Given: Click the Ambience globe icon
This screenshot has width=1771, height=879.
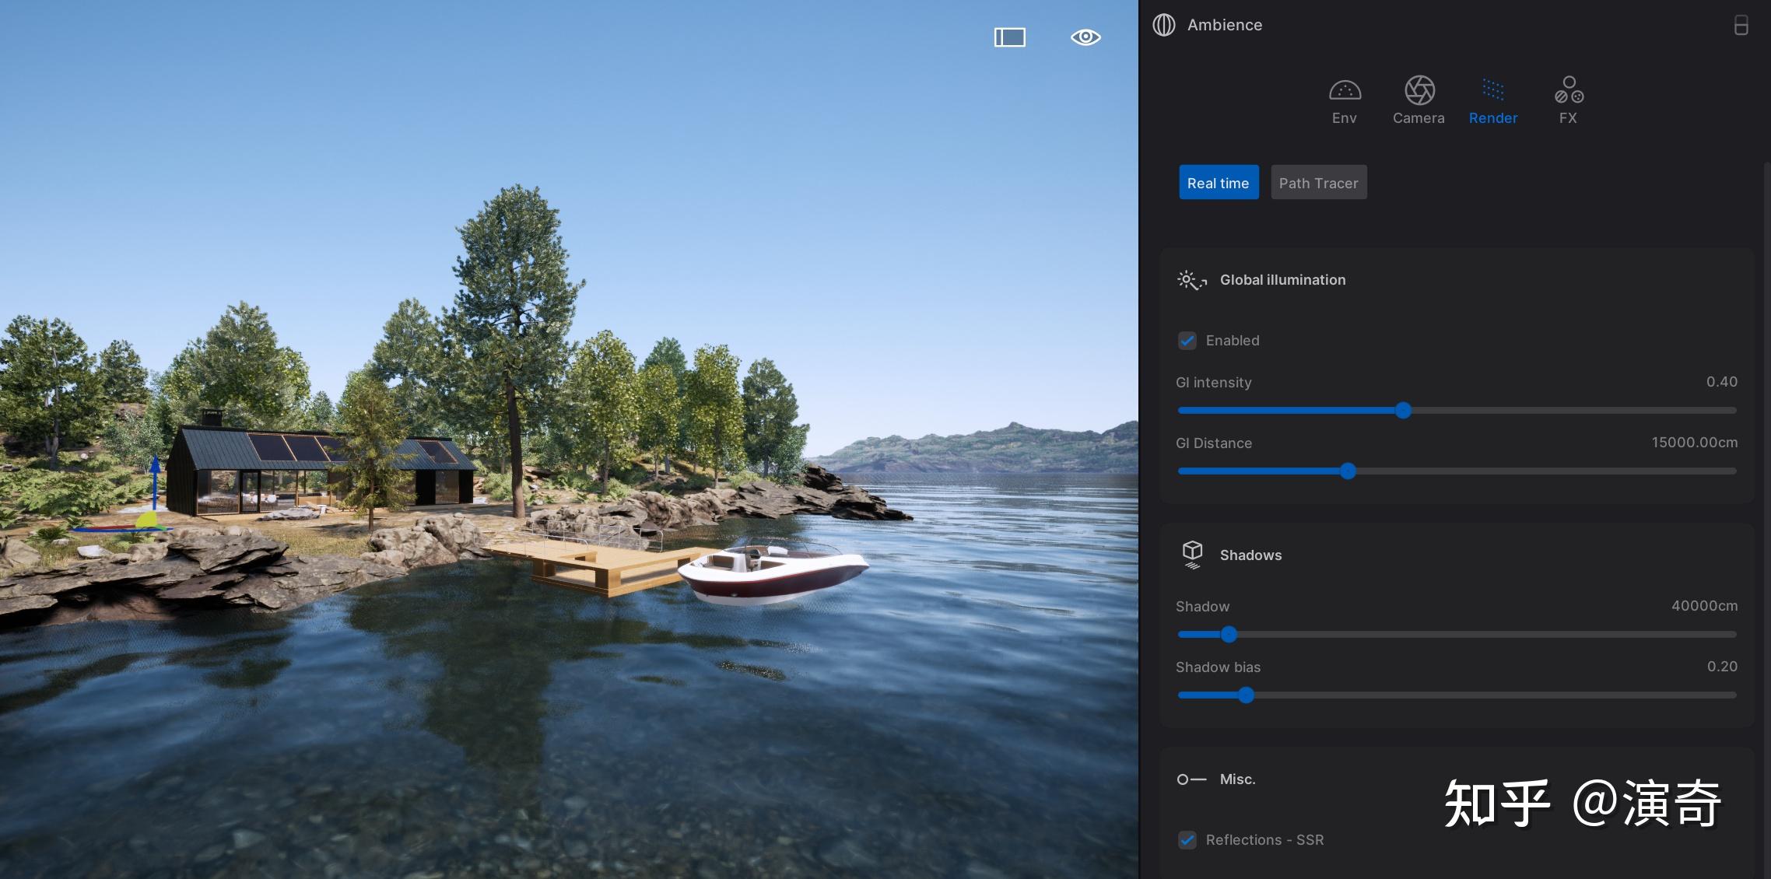Looking at the screenshot, I should (x=1163, y=25).
